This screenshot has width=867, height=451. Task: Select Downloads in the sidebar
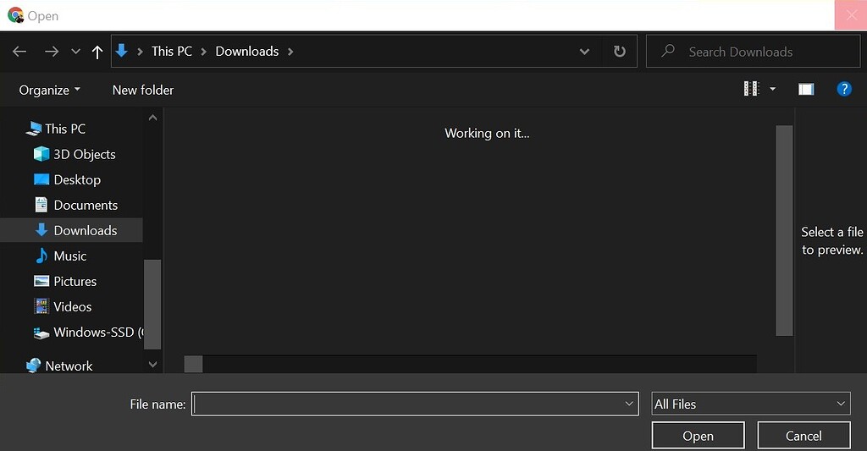[71, 230]
